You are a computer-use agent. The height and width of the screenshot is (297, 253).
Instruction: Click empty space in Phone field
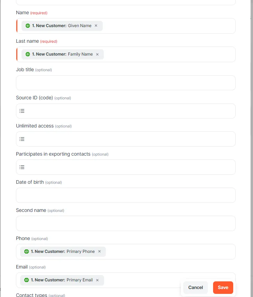(x=167, y=251)
